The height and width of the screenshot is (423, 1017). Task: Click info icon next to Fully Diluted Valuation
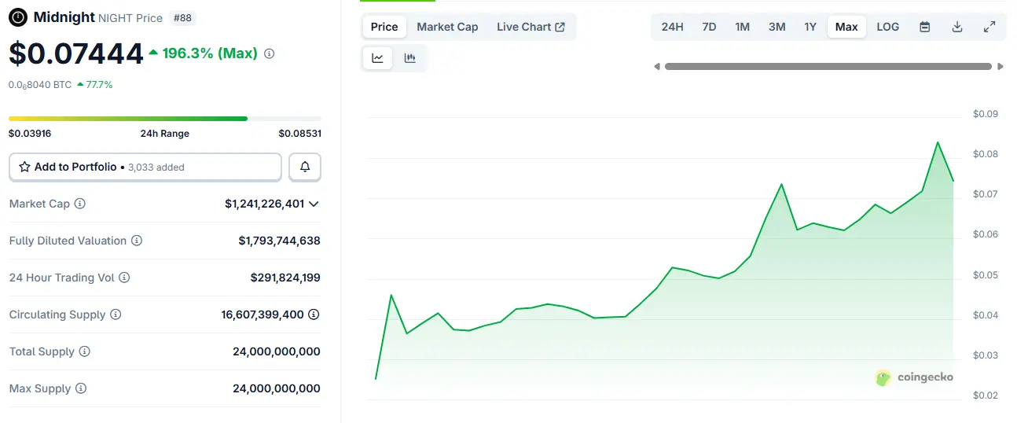pyautogui.click(x=137, y=241)
